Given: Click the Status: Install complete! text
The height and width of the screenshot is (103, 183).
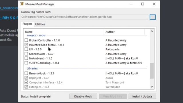Looking at the screenshot, I should (x=36, y=96).
